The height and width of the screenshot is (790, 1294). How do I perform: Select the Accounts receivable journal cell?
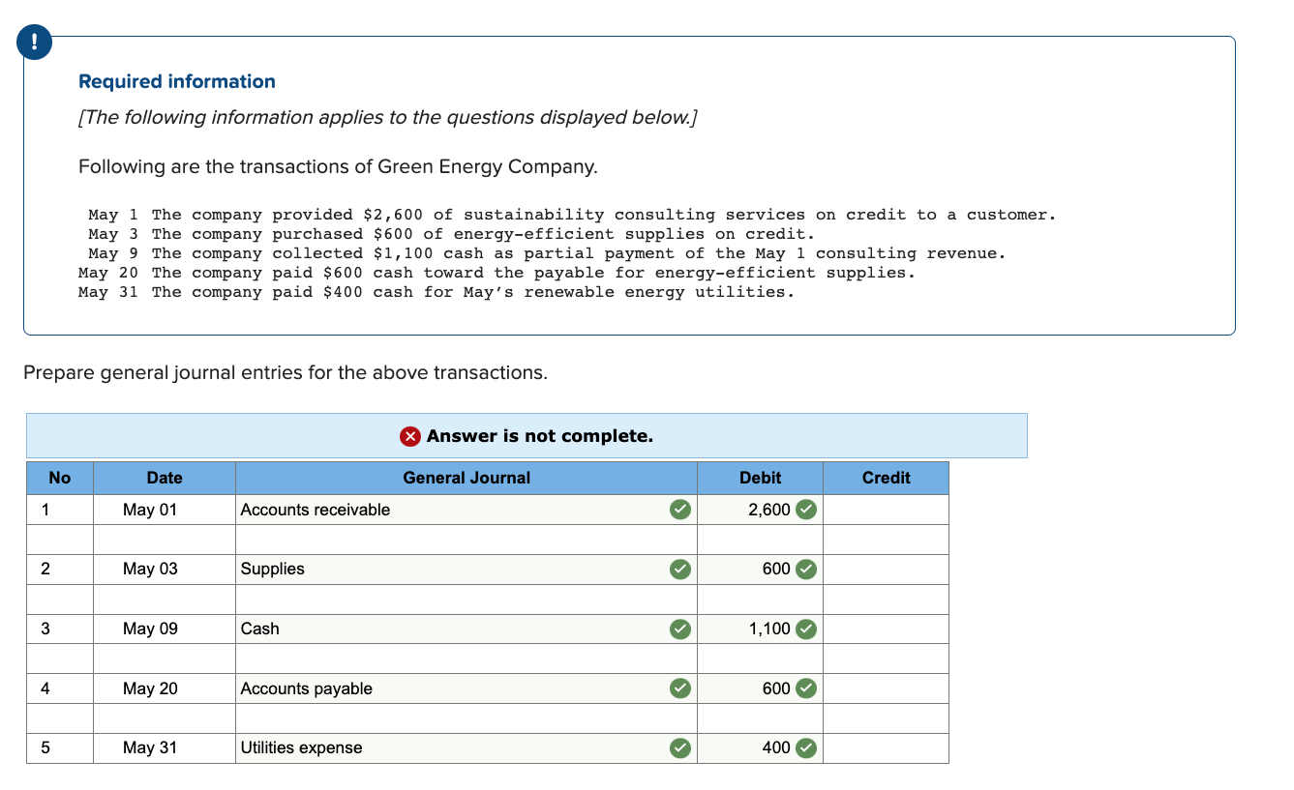click(x=466, y=510)
